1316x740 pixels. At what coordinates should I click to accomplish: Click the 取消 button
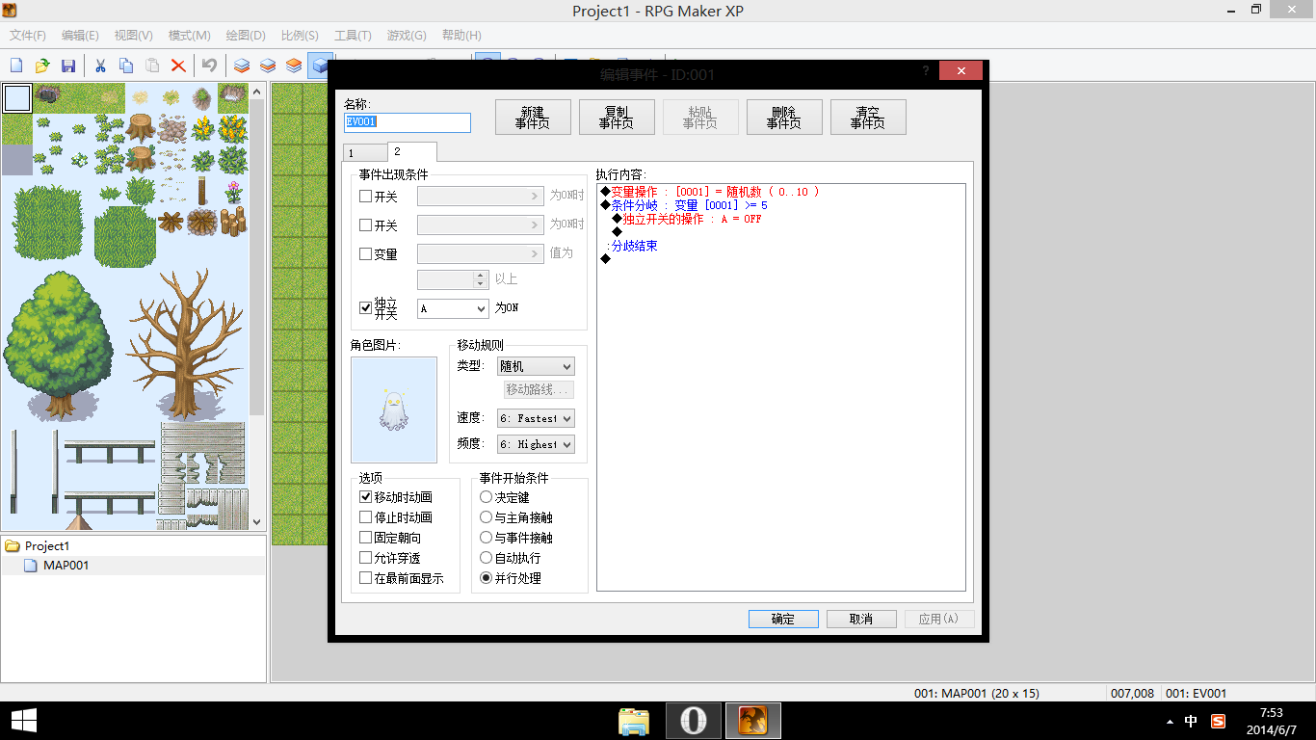(861, 620)
